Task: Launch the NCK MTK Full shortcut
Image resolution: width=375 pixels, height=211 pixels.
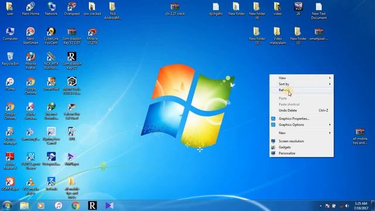Action: (x=51, y=60)
